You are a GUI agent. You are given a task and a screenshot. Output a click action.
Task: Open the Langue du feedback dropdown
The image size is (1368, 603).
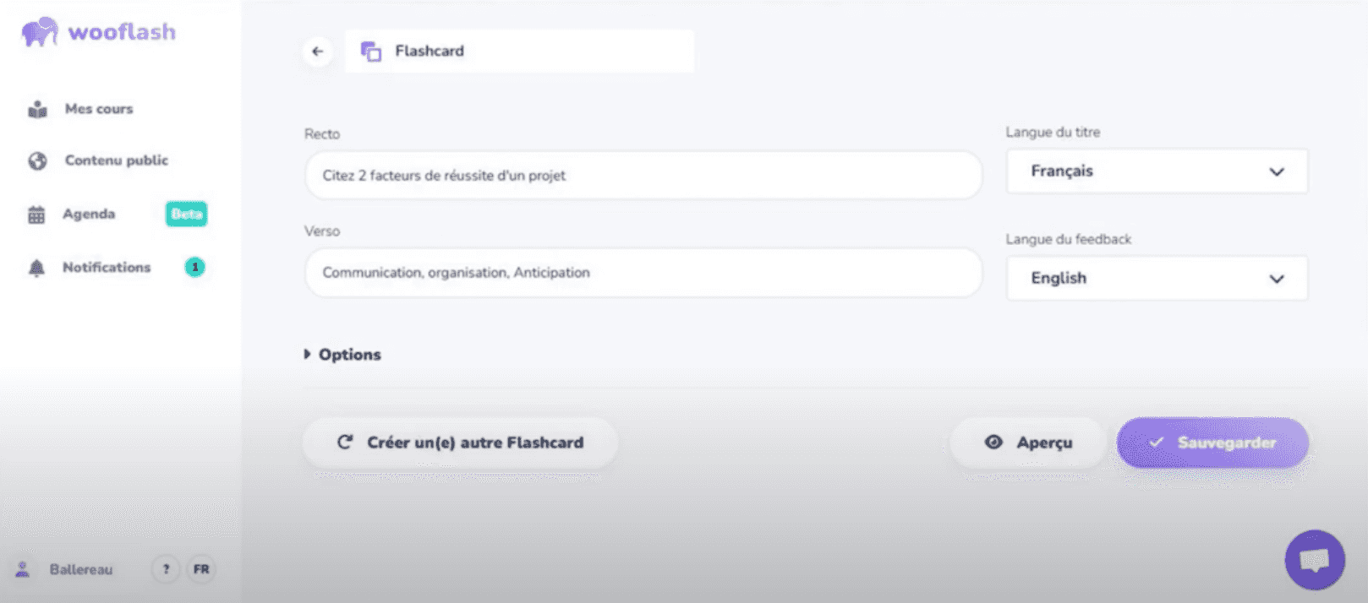click(x=1157, y=278)
